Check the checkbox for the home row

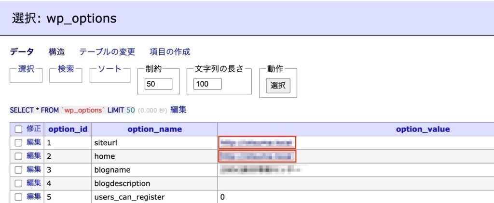pyautogui.click(x=18, y=156)
